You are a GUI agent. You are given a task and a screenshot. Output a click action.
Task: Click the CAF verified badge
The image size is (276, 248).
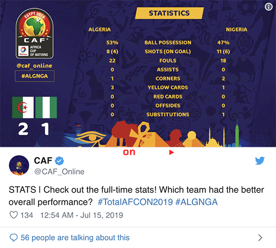[x=60, y=161]
